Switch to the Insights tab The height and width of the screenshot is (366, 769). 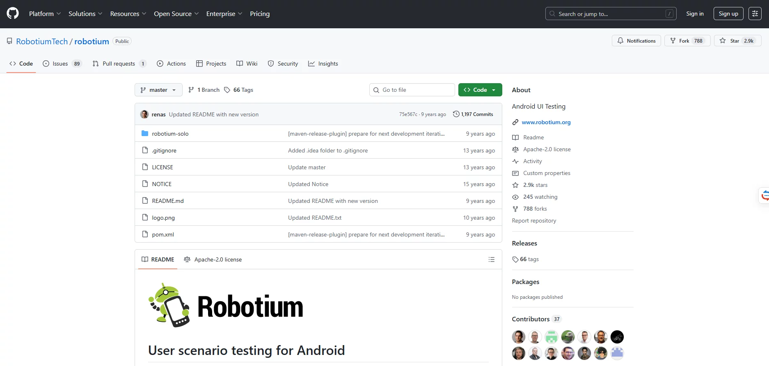(x=323, y=64)
